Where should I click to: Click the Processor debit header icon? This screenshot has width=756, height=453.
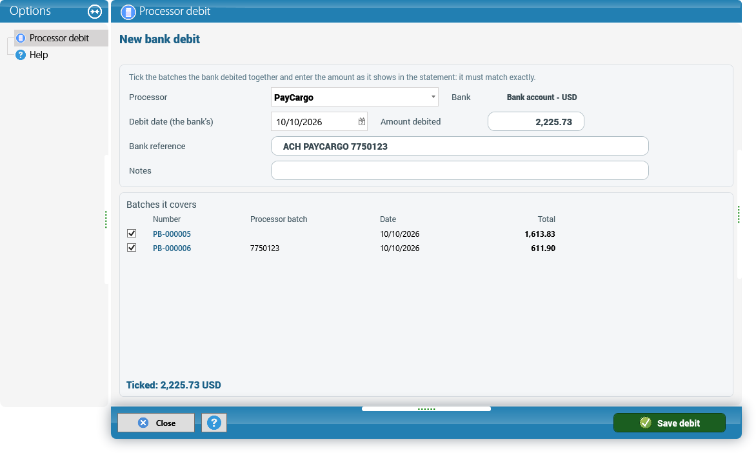click(128, 12)
